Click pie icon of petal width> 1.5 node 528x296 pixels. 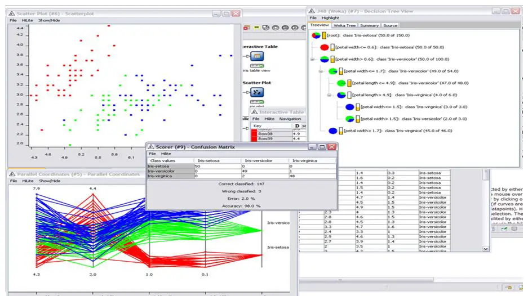click(x=349, y=119)
